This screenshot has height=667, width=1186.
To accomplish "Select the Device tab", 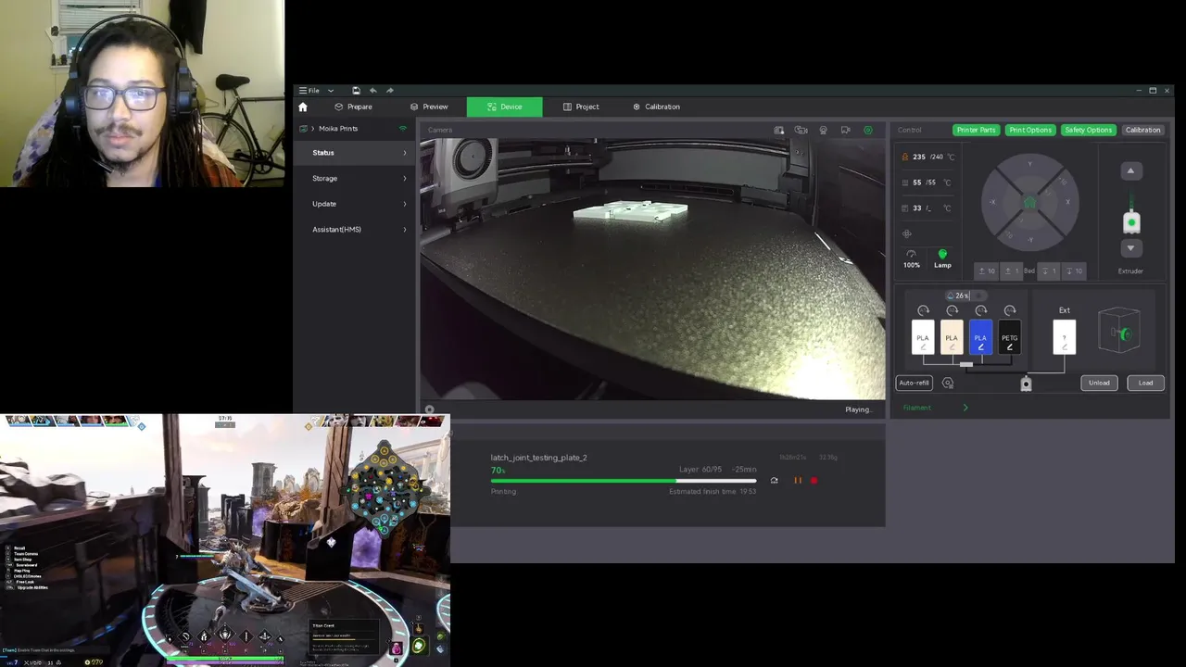I will pyautogui.click(x=505, y=107).
